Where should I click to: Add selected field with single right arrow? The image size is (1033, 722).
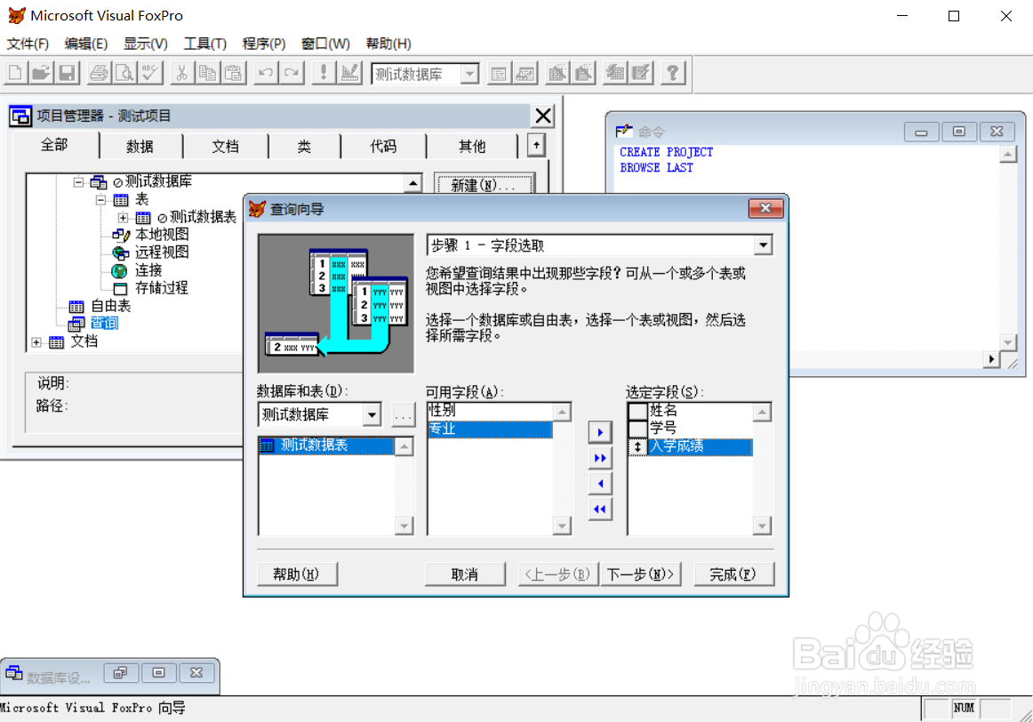point(599,432)
